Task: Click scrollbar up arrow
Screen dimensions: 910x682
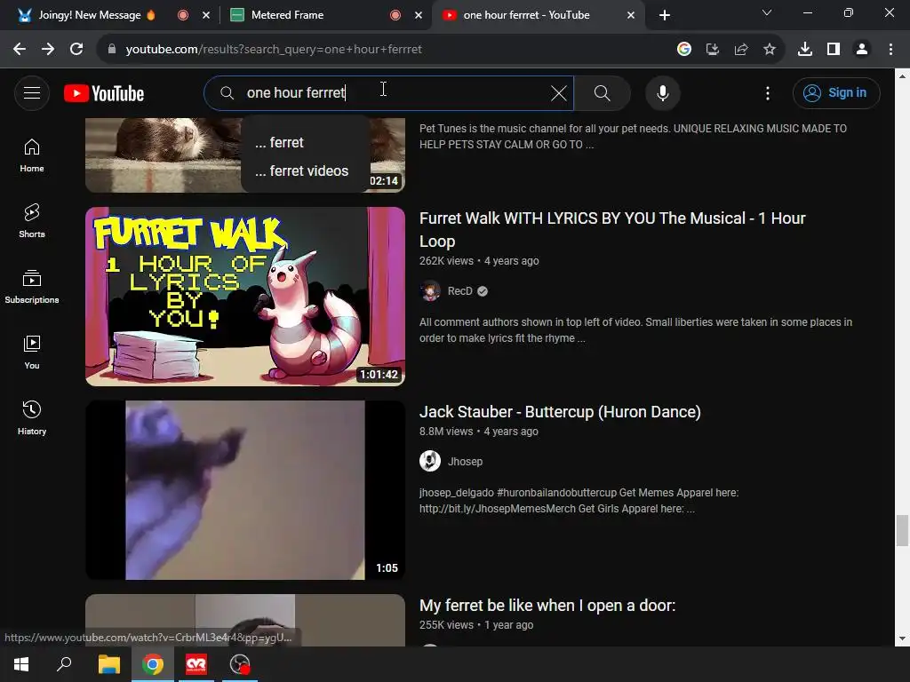Action: [902, 76]
